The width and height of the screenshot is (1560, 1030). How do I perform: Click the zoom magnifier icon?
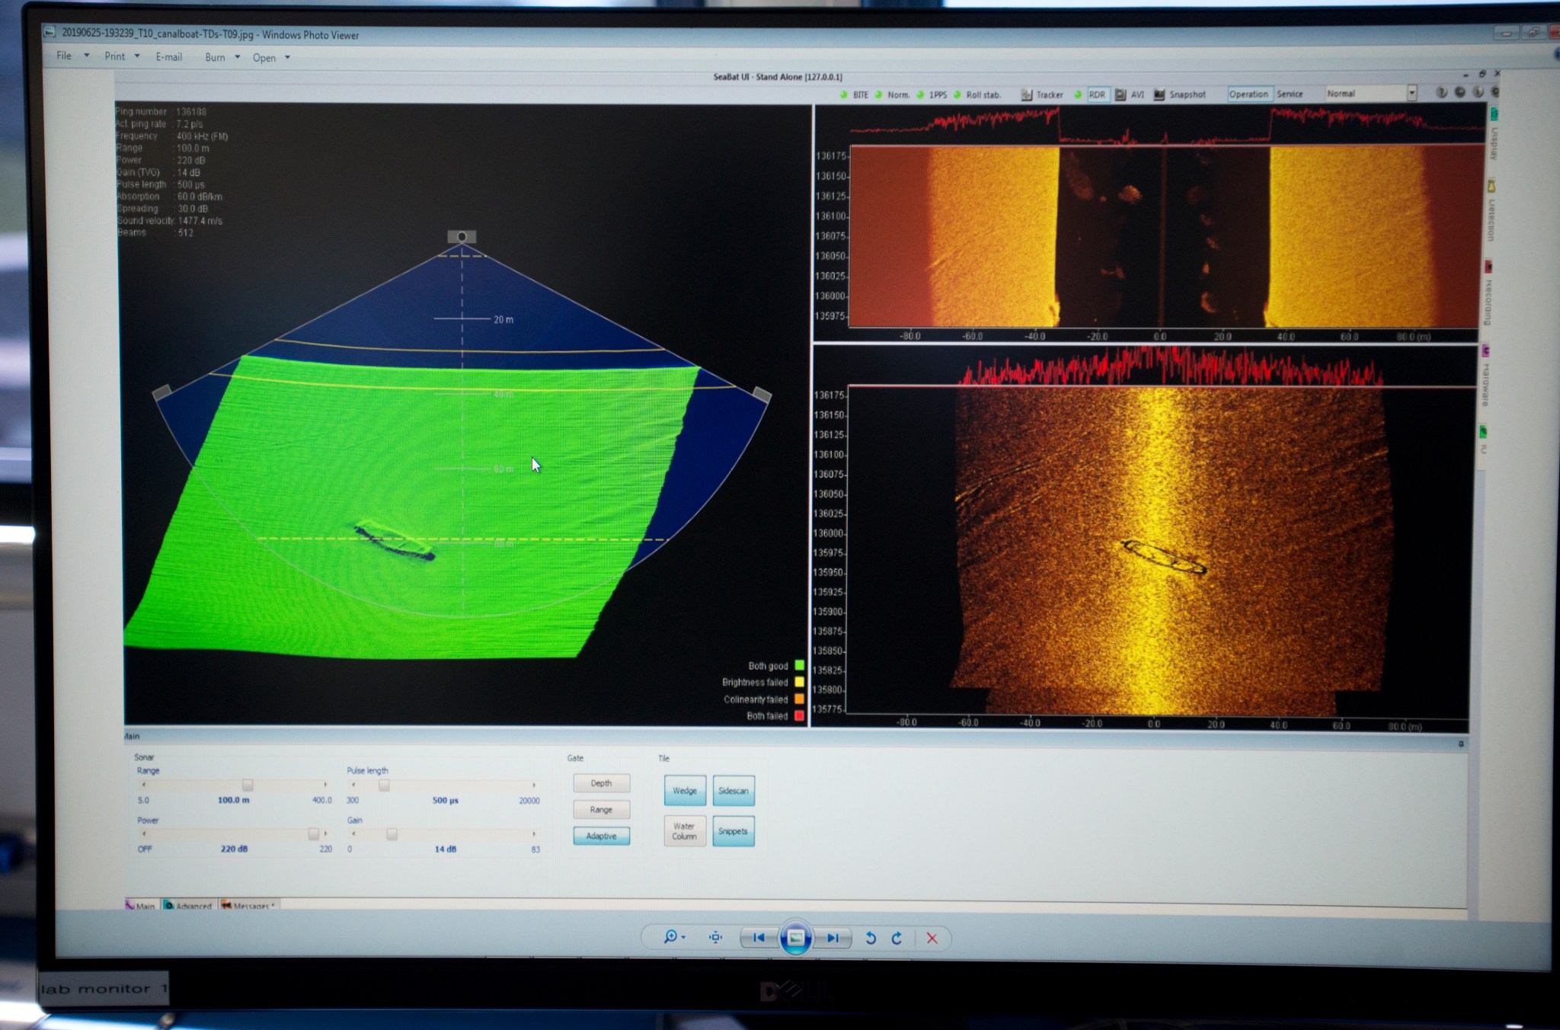click(670, 936)
